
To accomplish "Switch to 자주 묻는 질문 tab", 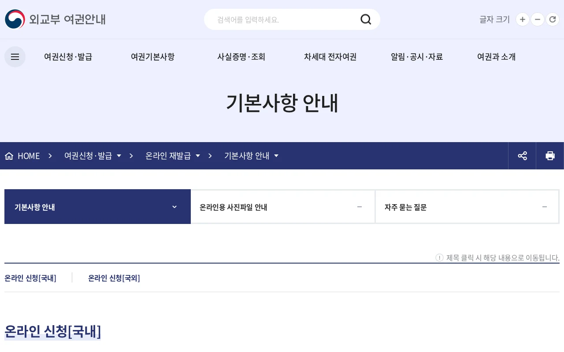I will click(x=467, y=207).
